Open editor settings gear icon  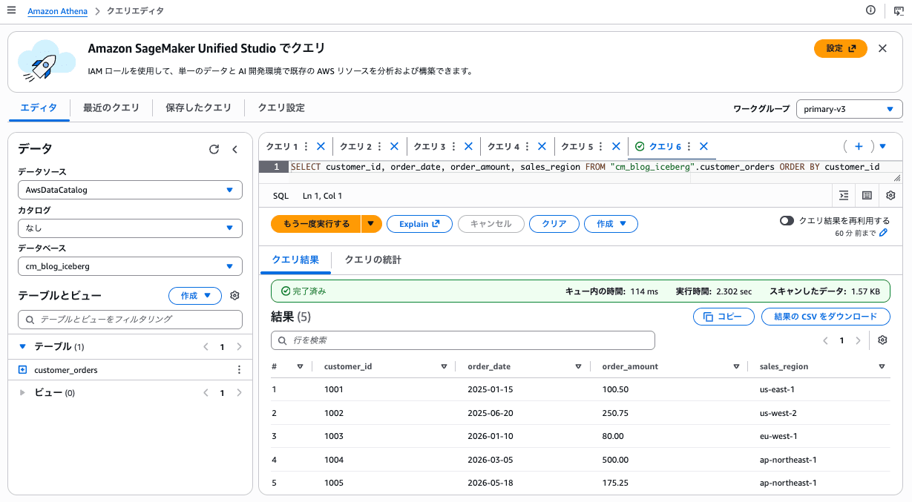(891, 196)
